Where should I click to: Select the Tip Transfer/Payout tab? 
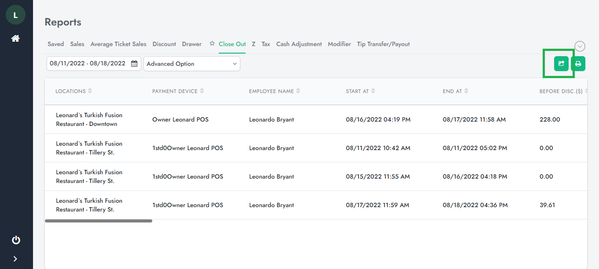383,44
